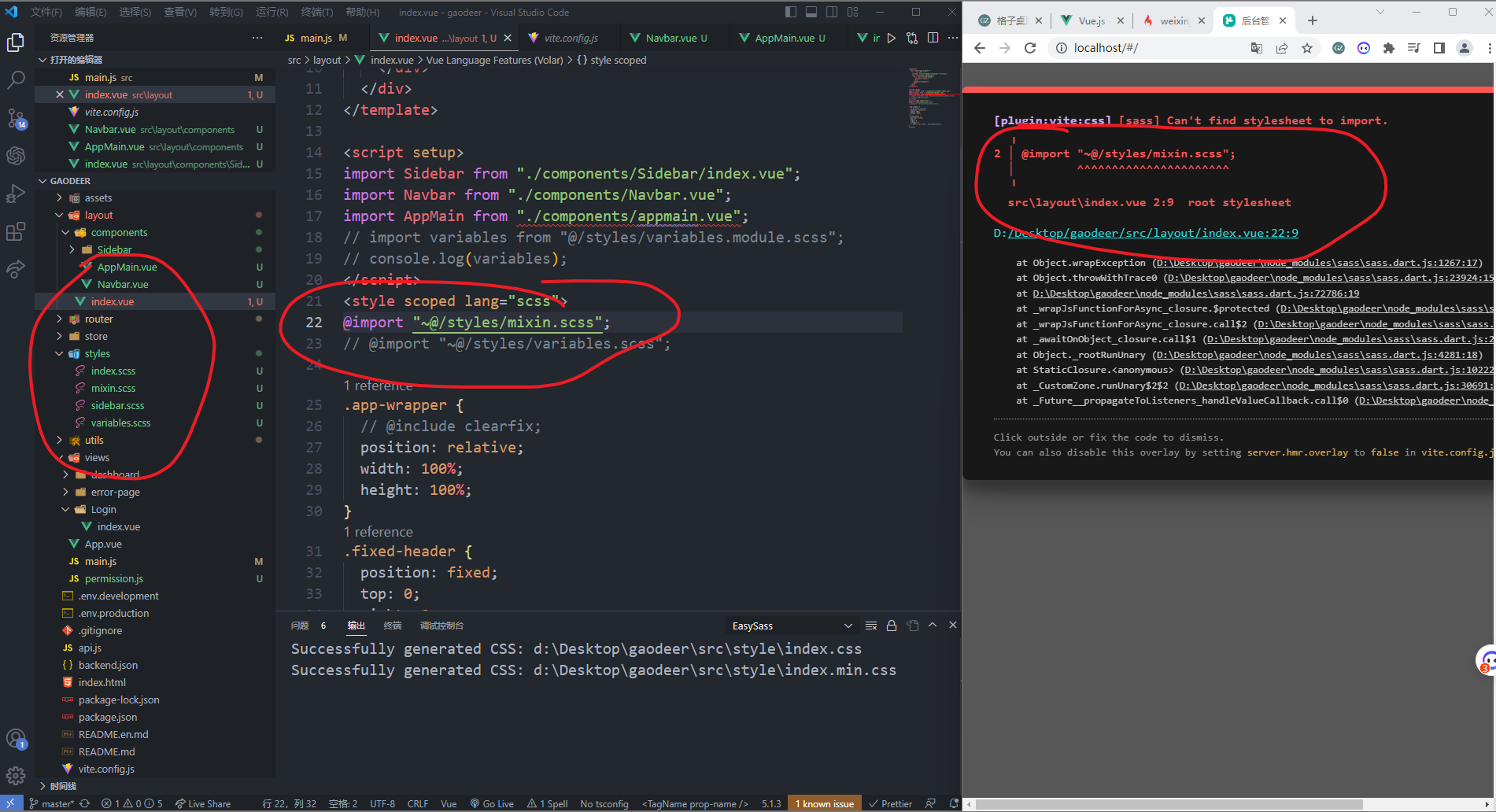Collapse the styles folder
This screenshot has height=812, width=1496.
tap(59, 354)
